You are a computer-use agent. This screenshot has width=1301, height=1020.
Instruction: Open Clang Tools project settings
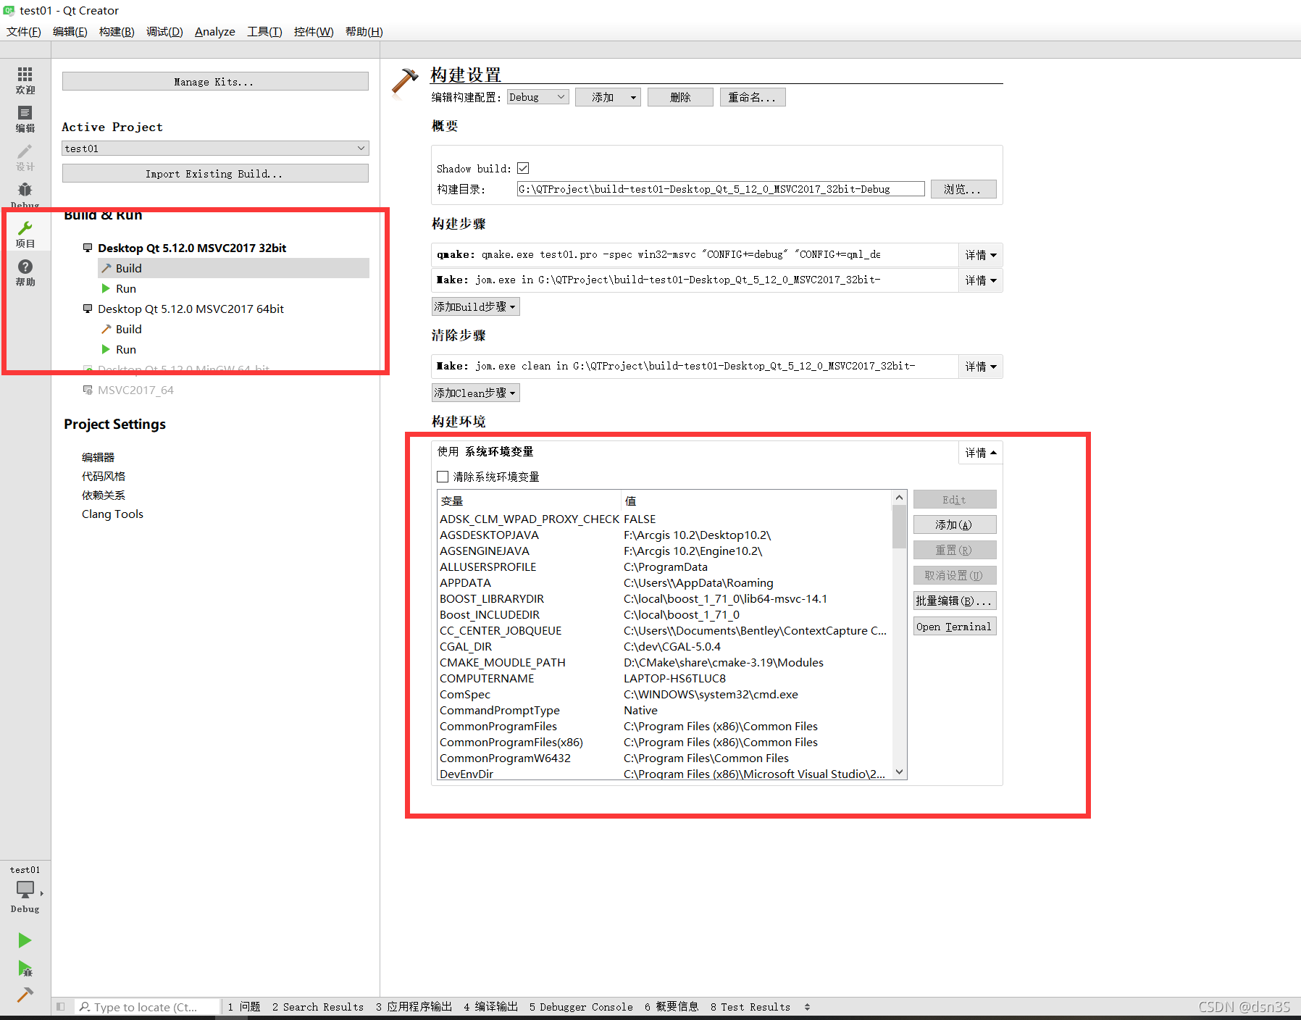[112, 514]
